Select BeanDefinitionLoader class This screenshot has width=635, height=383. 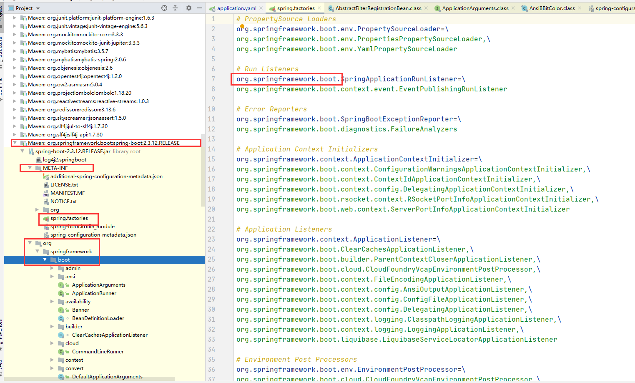pos(98,318)
